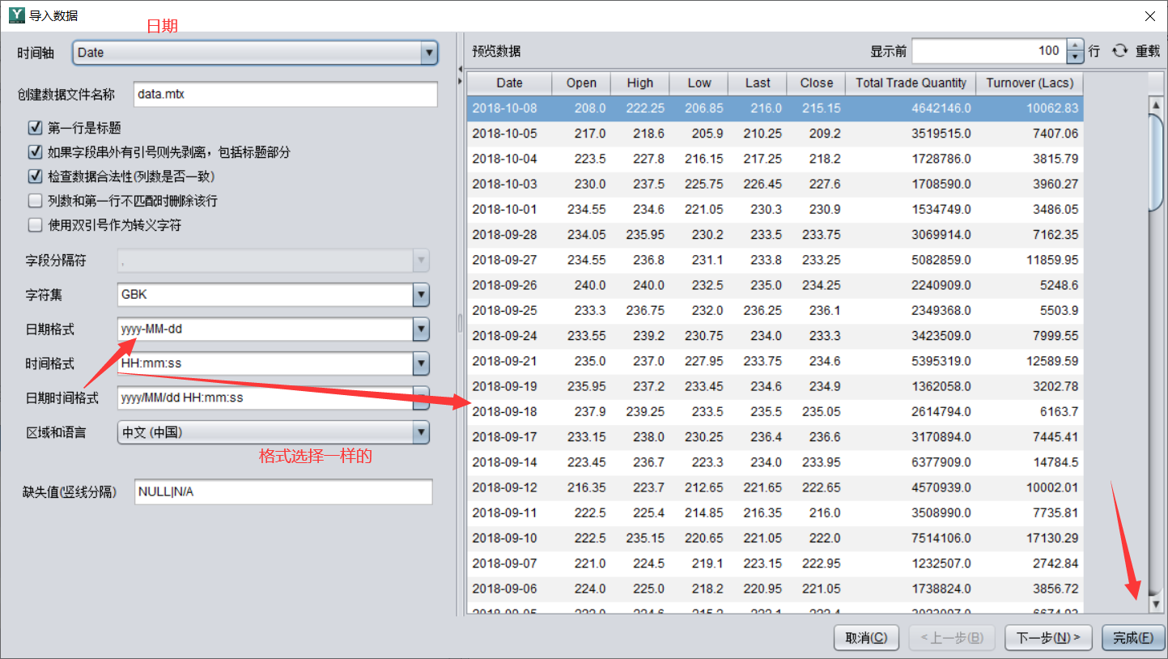
Task: Open the 区域和语言 中文 (中国) dropdown
Action: [x=421, y=432]
